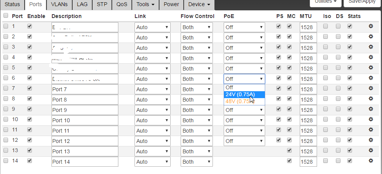Uncheck the Enable checkbox for port 3
This screenshot has width=382, height=174.
30,47
